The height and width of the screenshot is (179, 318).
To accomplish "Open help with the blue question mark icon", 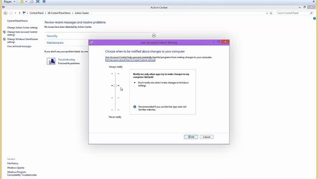I will pyautogui.click(x=315, y=18).
